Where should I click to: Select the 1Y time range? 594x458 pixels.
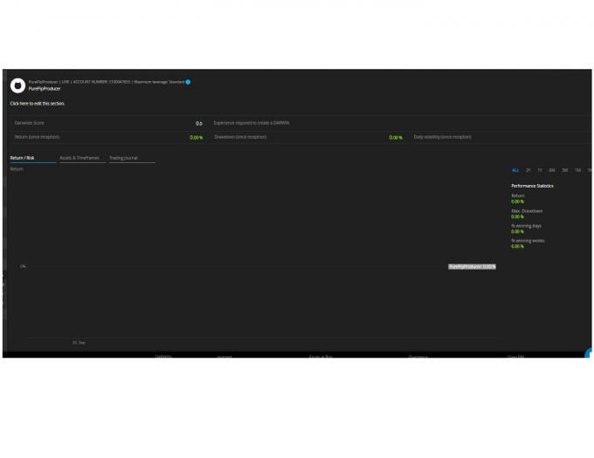click(540, 170)
